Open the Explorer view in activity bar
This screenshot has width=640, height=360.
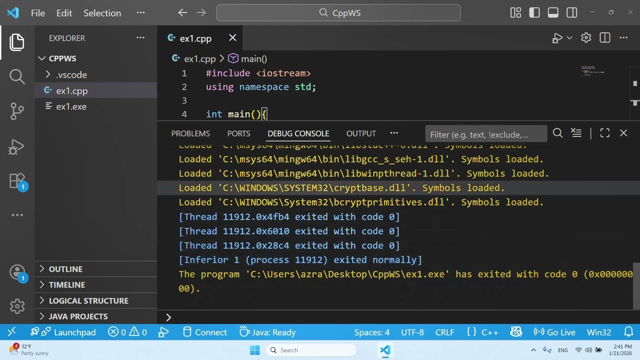[x=17, y=42]
